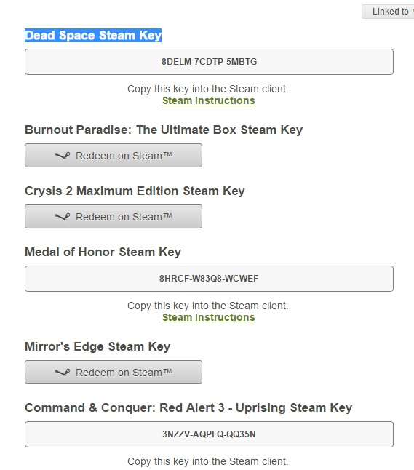Redeem Crysis 2 Maximum Edition on Steam
This screenshot has height=470, width=414.
tap(114, 216)
